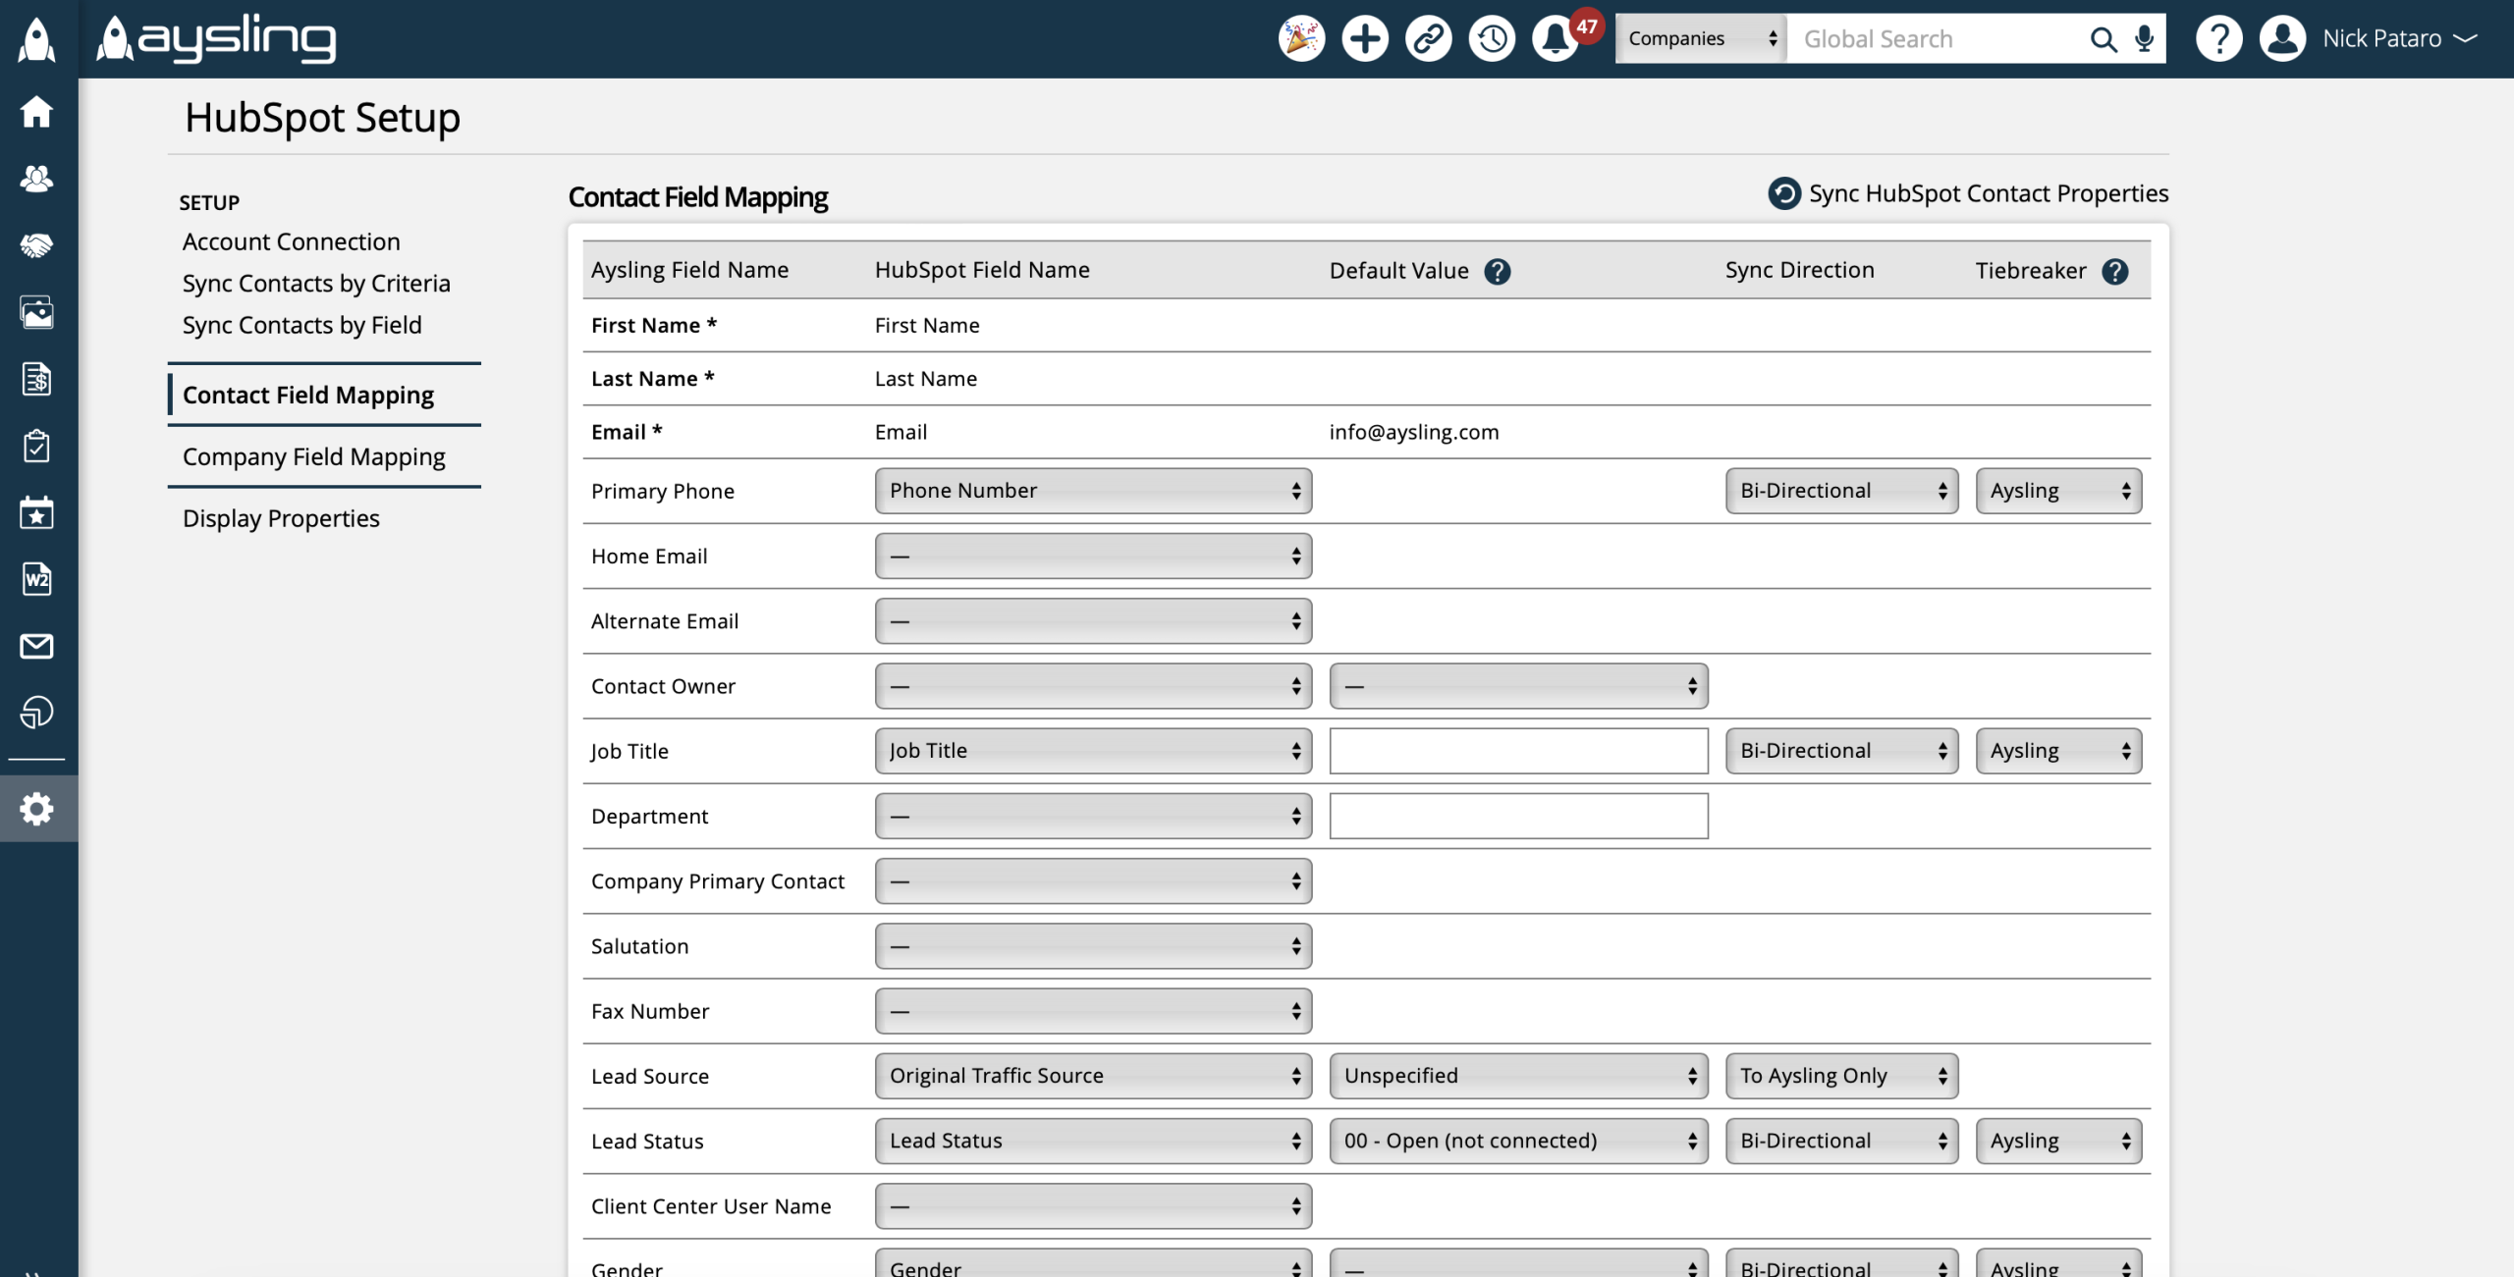
Task: Open the starred calendar sidebar icon
Action: (36, 511)
